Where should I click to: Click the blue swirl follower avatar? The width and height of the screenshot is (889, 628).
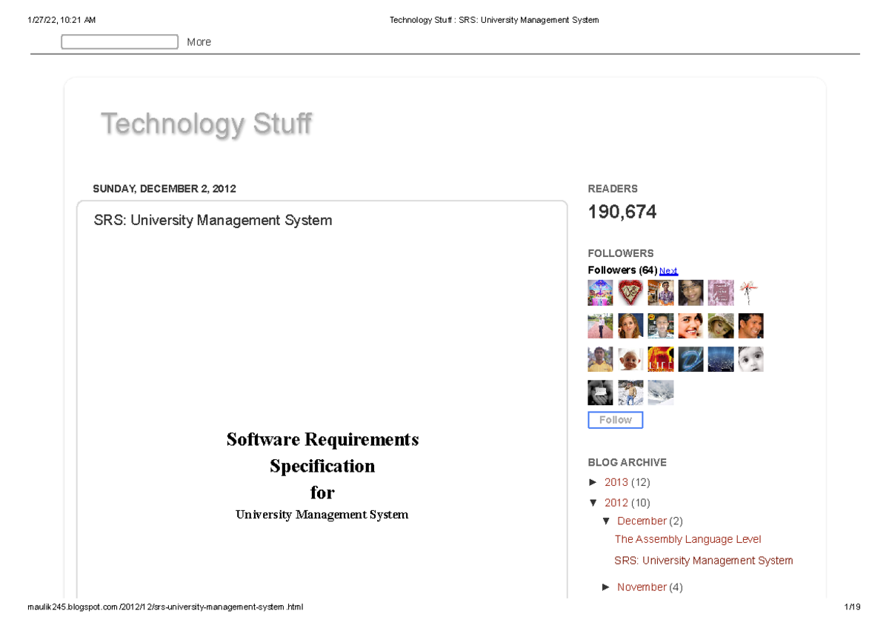[690, 359]
